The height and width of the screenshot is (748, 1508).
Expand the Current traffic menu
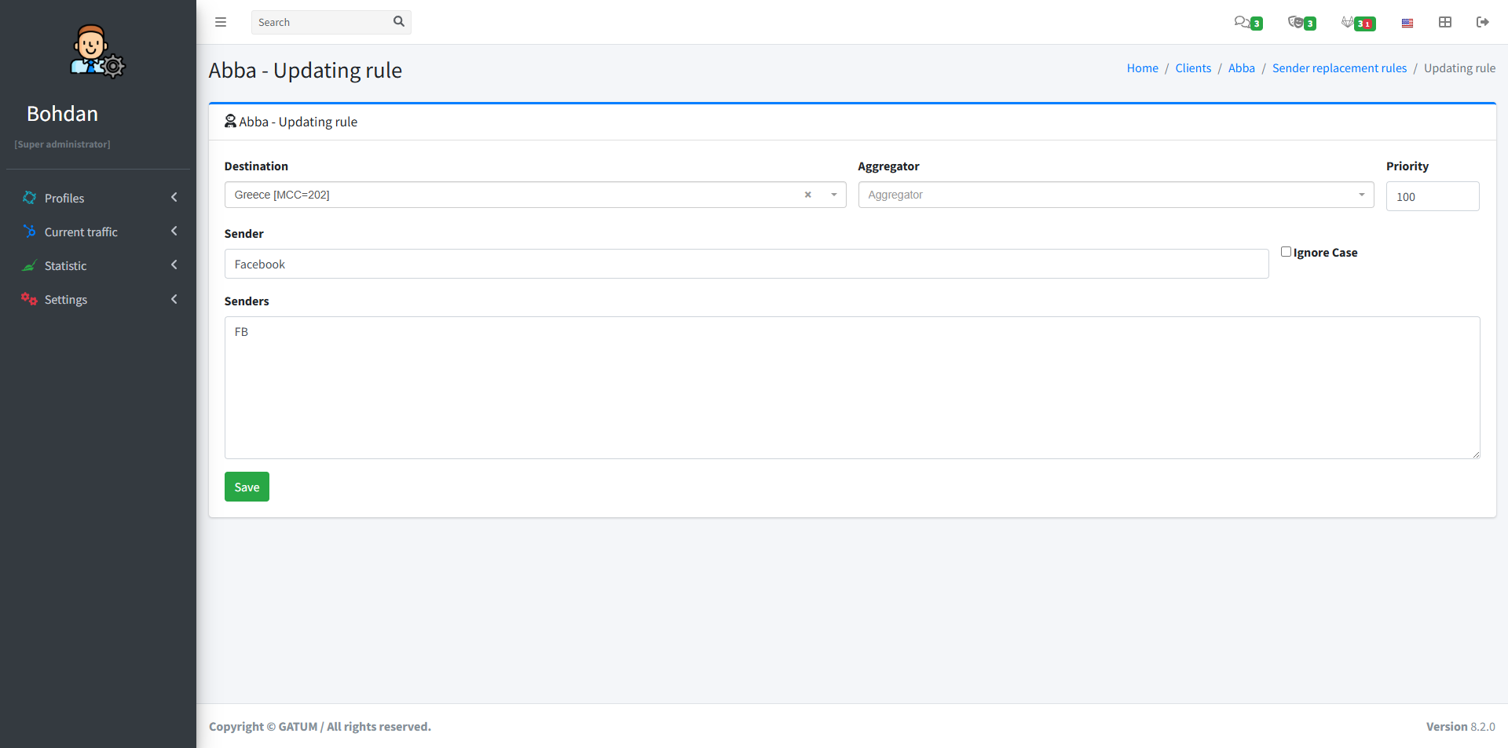(x=98, y=232)
